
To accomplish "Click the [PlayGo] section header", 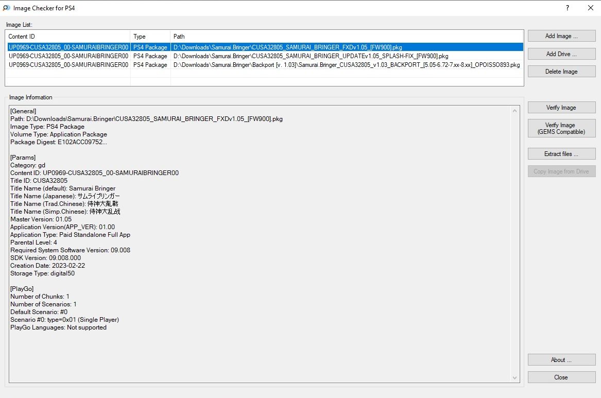I will pos(22,289).
